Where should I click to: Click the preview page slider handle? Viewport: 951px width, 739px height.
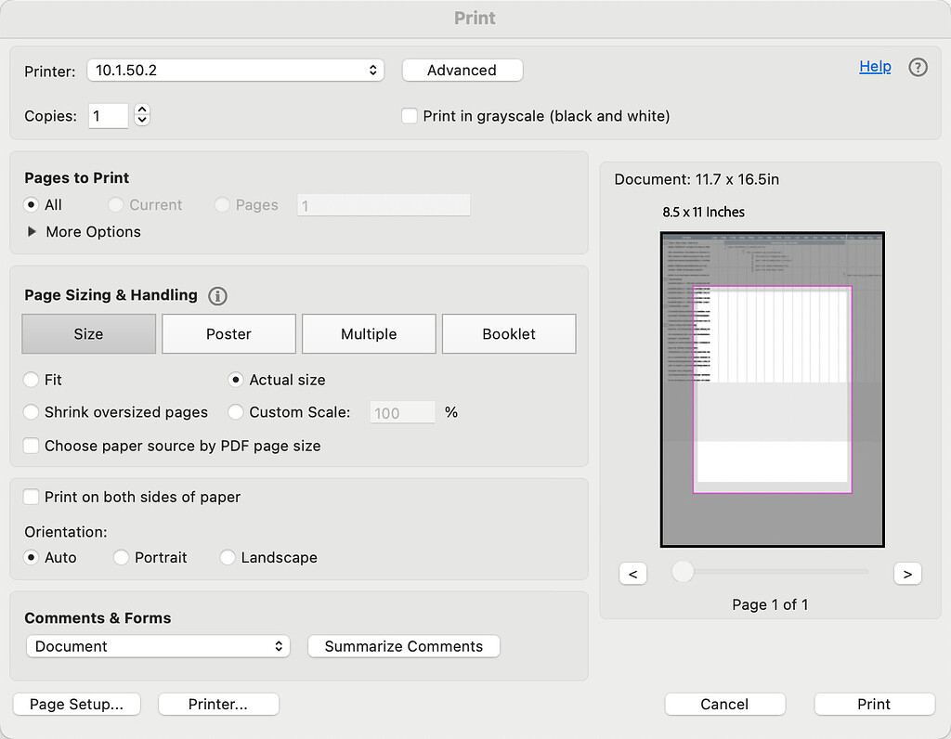tap(683, 573)
